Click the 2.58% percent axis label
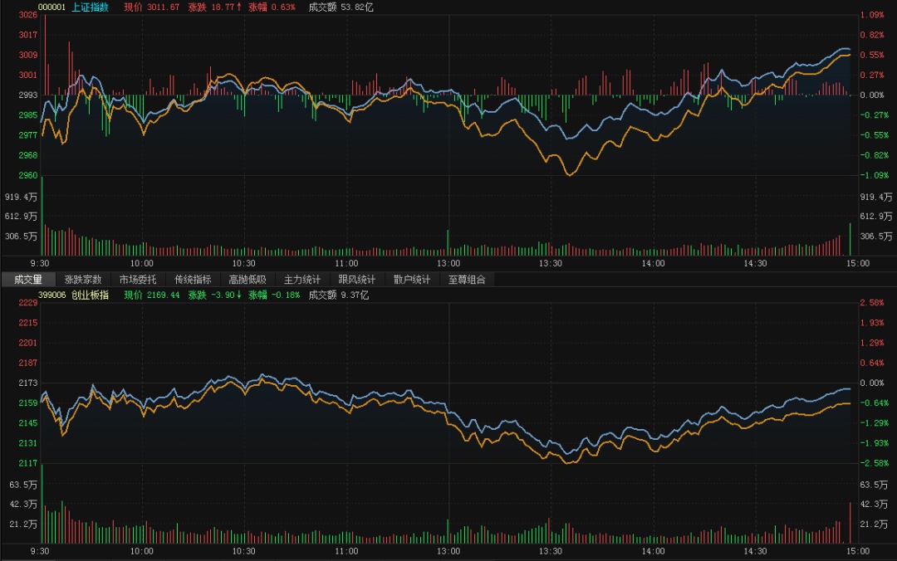 point(872,303)
